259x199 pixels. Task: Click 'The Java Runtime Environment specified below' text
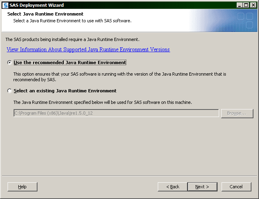pyautogui.click(x=102, y=102)
